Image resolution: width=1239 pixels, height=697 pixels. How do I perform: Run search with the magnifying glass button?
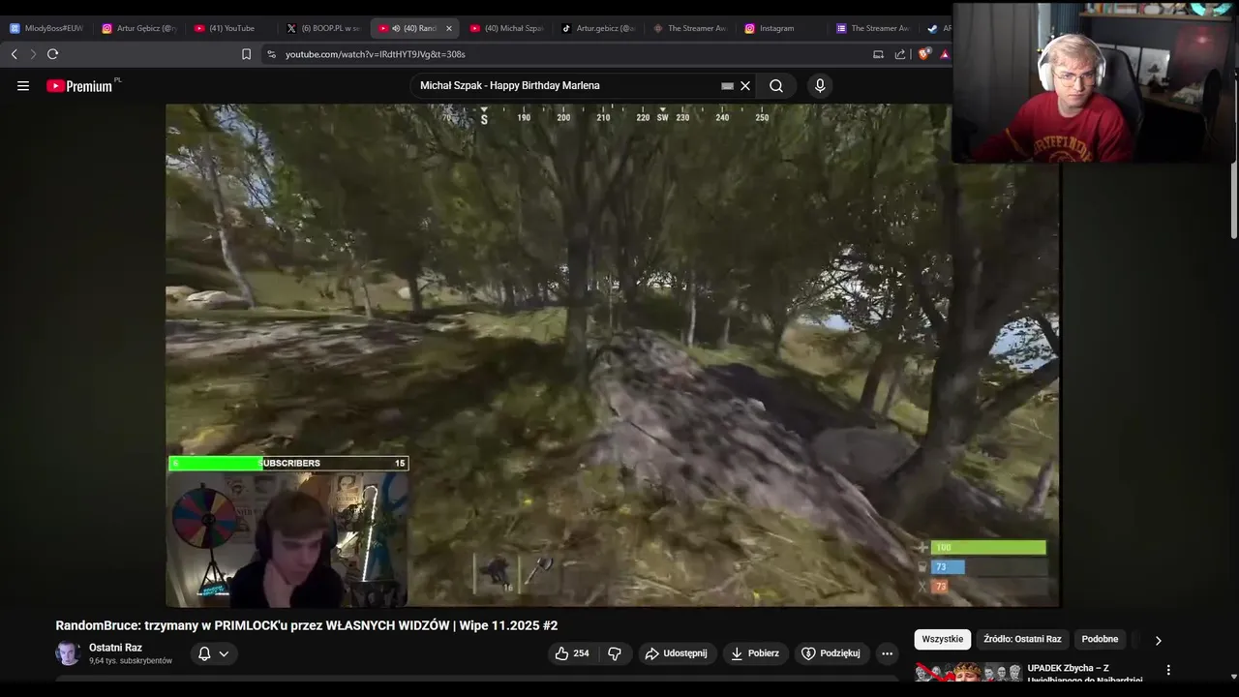click(776, 85)
